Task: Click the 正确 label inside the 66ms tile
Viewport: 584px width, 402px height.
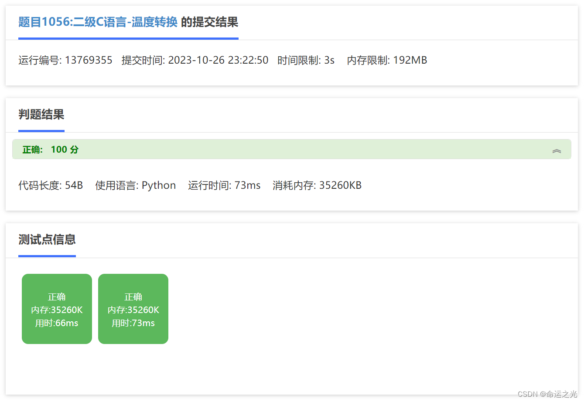Action: (57, 296)
